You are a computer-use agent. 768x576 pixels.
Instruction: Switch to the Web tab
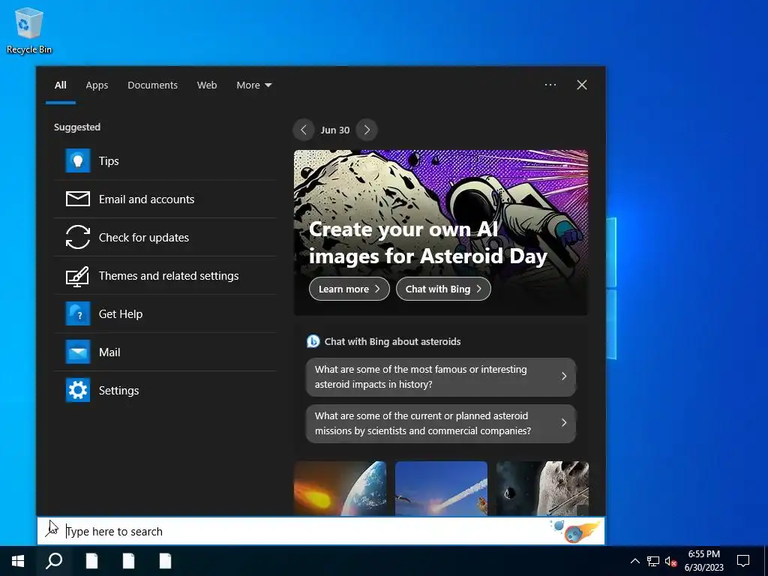(x=207, y=85)
